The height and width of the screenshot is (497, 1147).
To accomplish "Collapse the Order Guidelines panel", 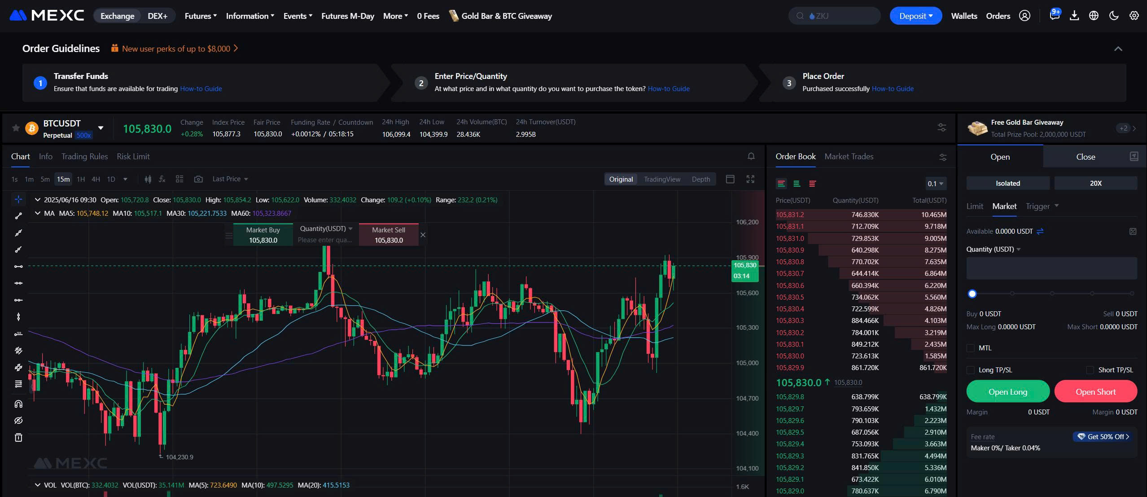I will tap(1118, 48).
